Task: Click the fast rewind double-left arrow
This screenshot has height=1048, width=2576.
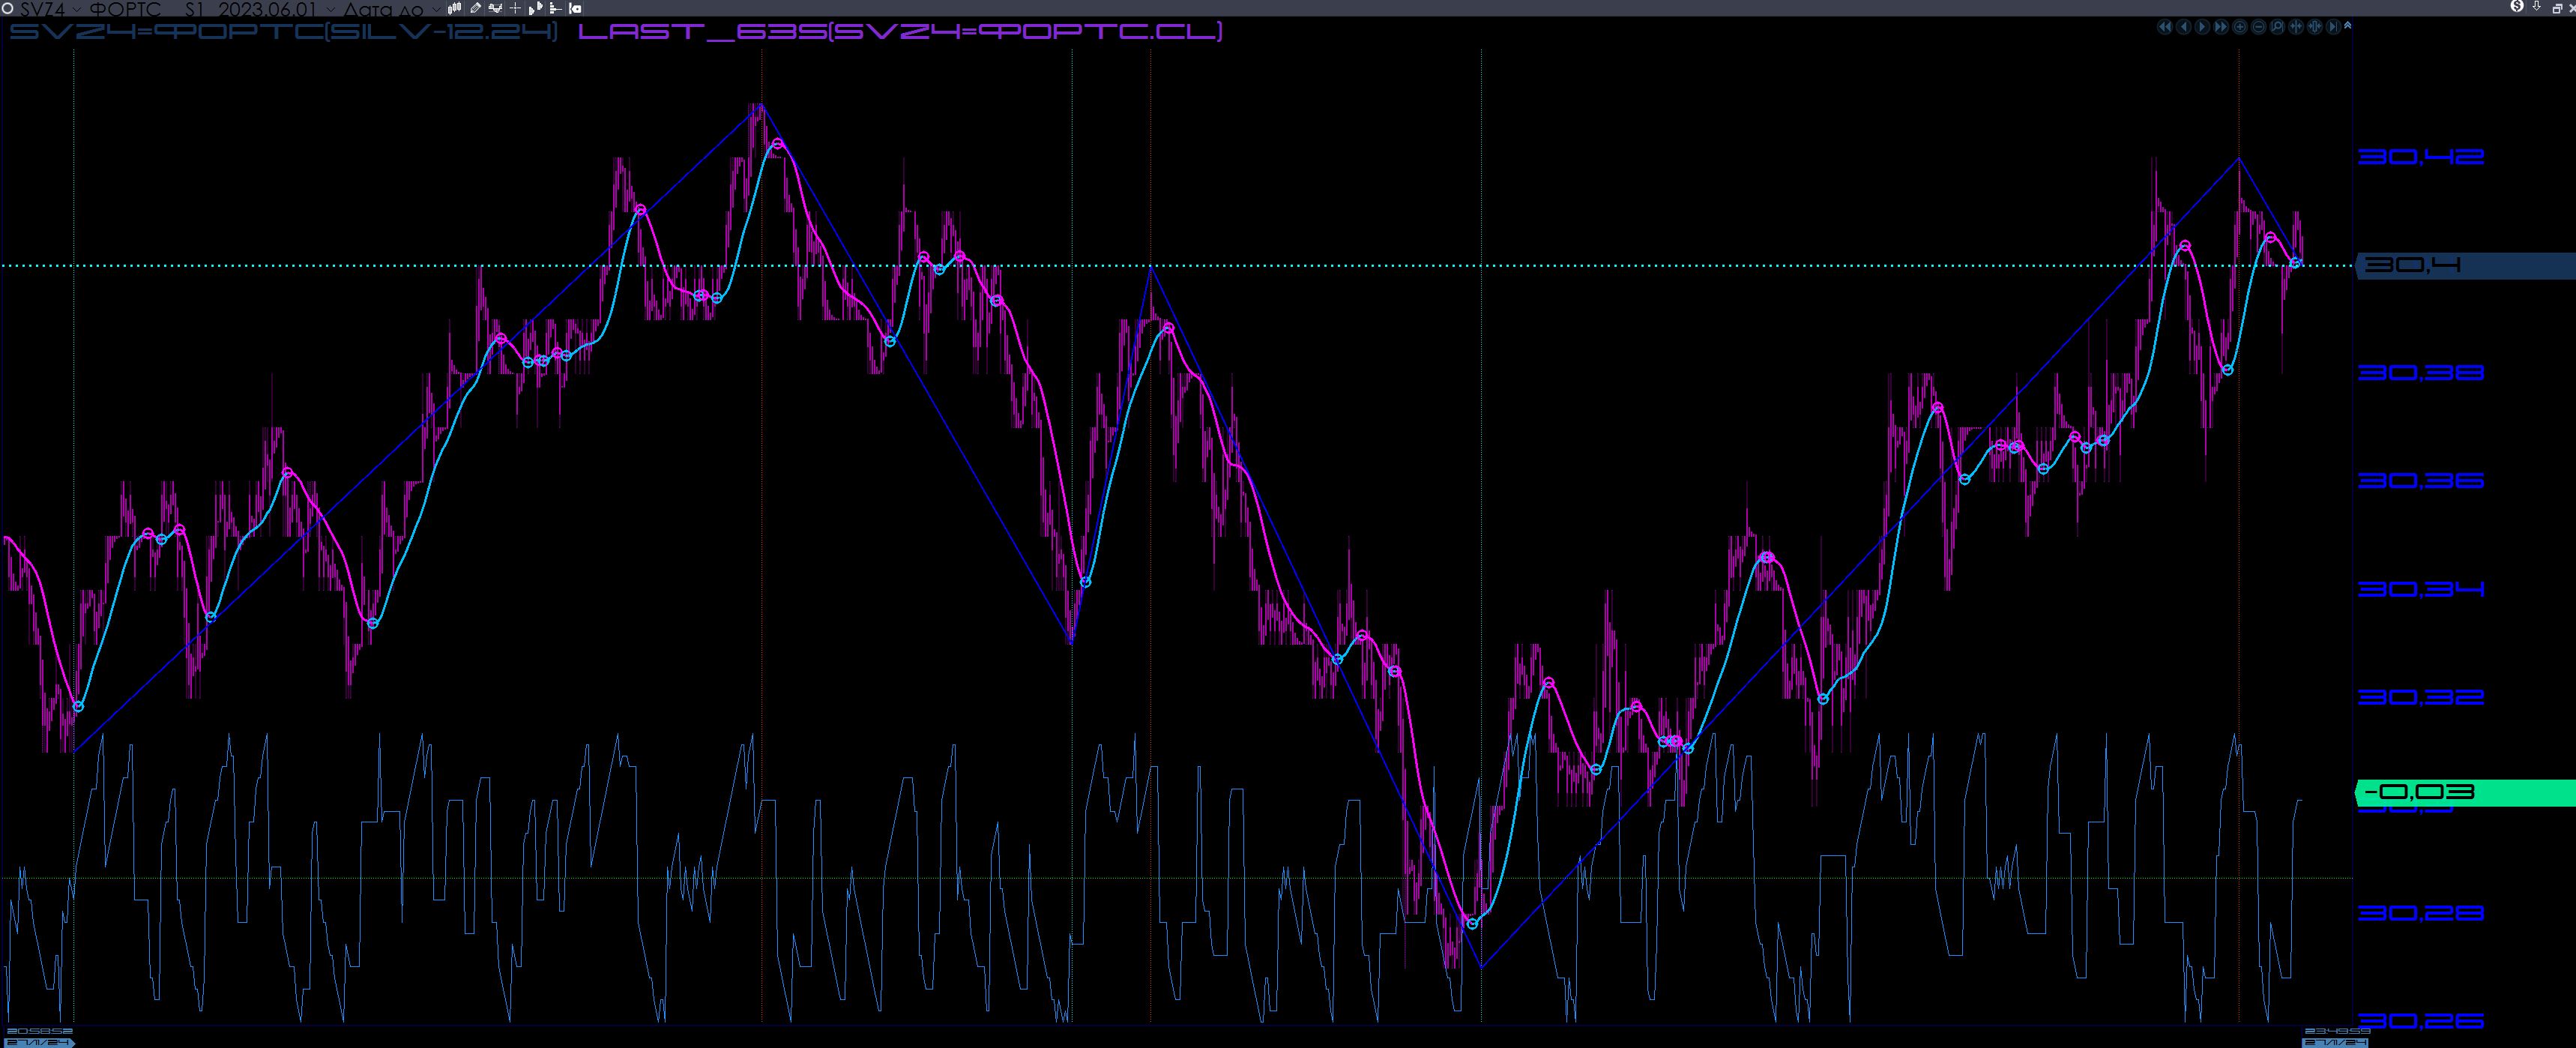Action: (2165, 27)
